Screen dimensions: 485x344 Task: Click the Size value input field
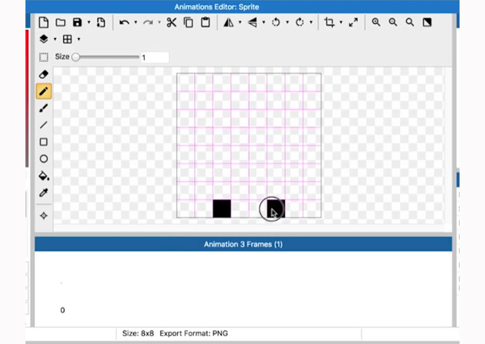pyautogui.click(x=155, y=57)
